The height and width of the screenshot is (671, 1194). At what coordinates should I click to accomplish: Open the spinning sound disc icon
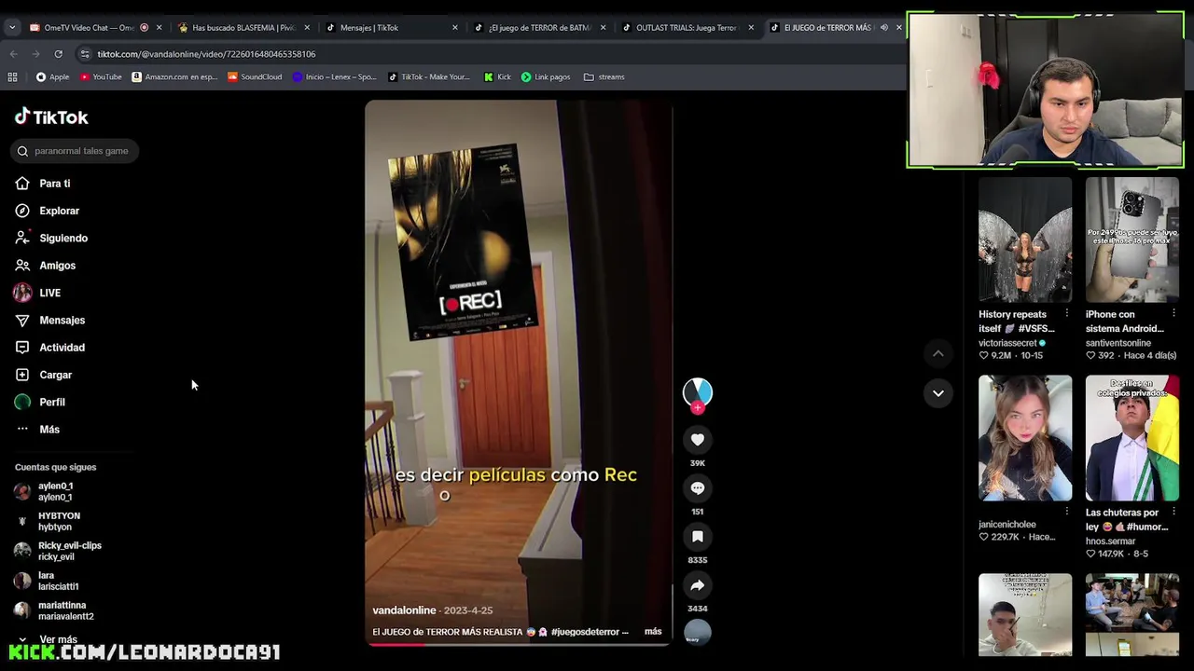[x=698, y=632]
